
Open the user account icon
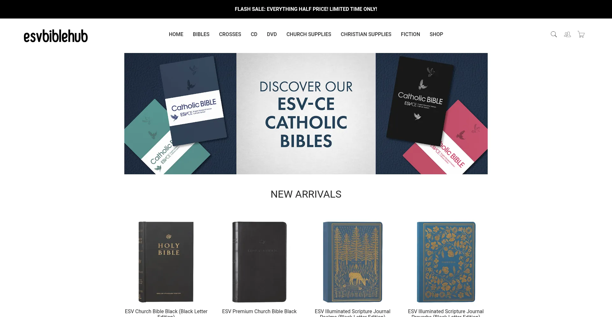(x=567, y=34)
